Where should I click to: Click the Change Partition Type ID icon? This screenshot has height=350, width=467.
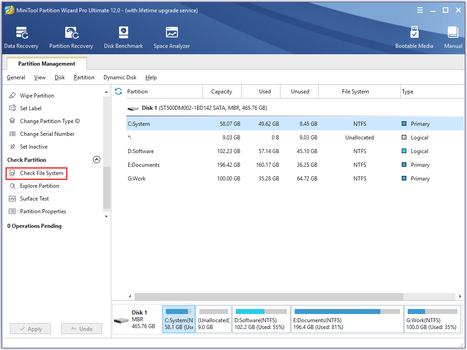coord(12,121)
